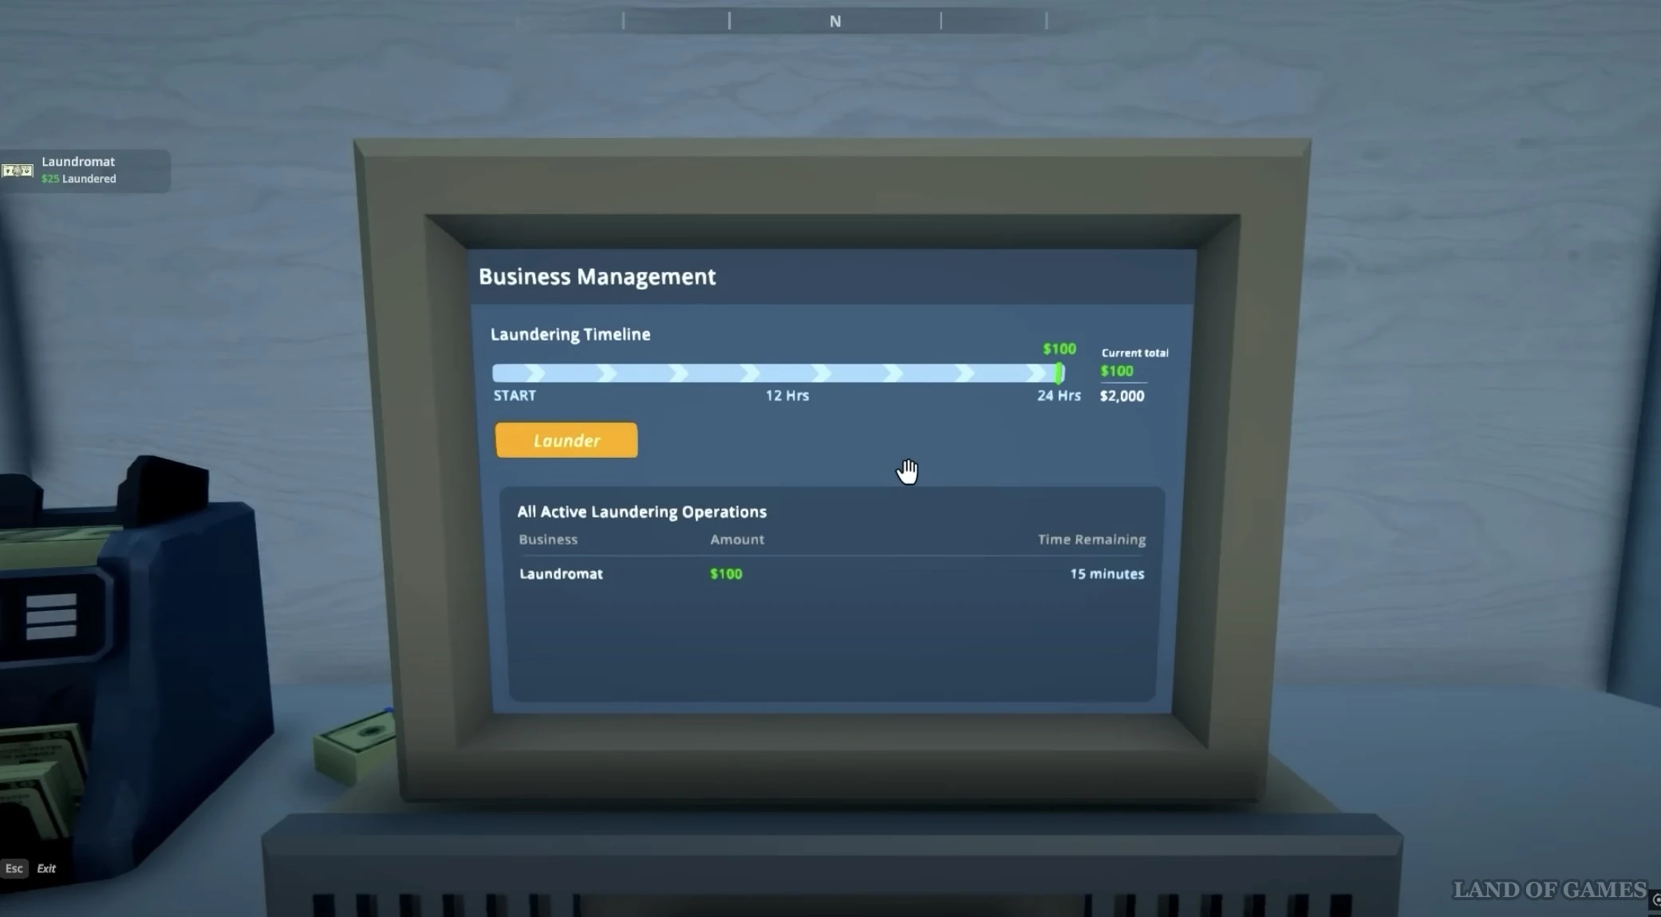This screenshot has width=1661, height=917.
Task: Adjust the laundering timeline slider handle
Action: point(1059,372)
